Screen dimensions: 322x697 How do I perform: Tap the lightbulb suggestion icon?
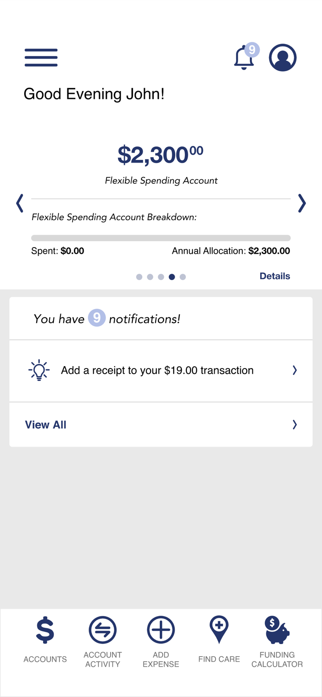(39, 370)
